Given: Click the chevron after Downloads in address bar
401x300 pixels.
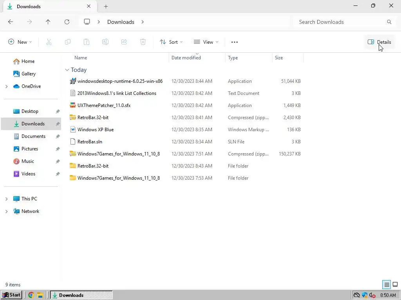Looking at the screenshot, I should 143,22.
